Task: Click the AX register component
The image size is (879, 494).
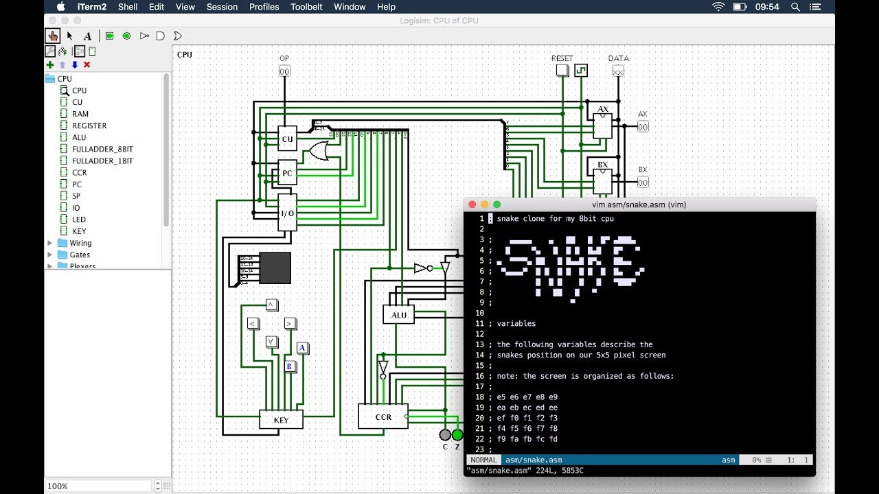Action: click(x=602, y=126)
